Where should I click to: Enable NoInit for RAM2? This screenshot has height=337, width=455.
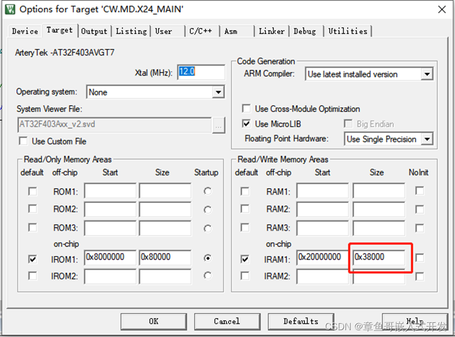[420, 209]
